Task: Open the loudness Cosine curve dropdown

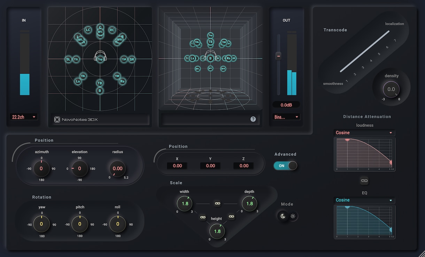Action: (364, 133)
